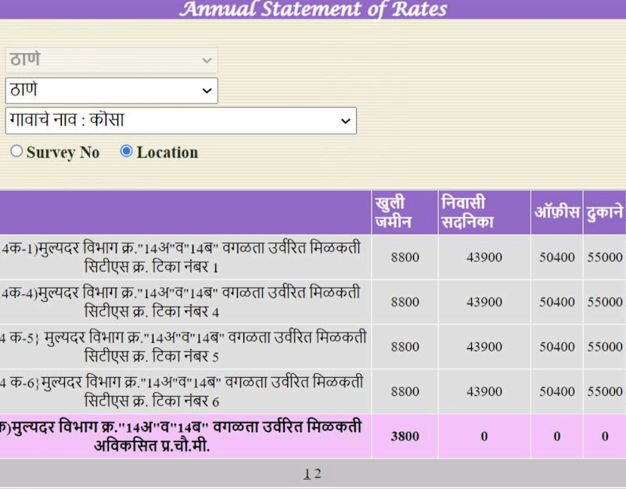Viewport: 626px width, 489px height.
Task: Select the Survey No radio button
Action: point(16,151)
